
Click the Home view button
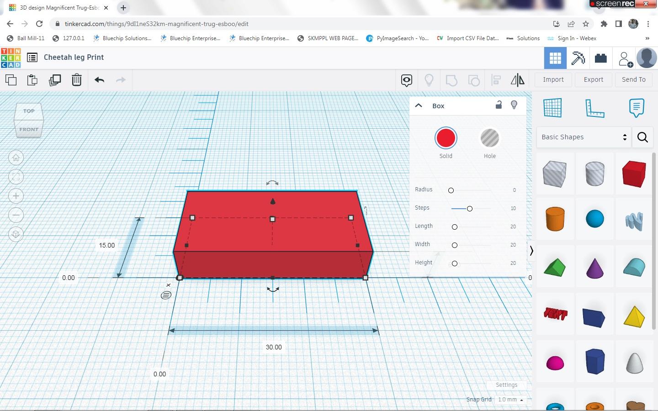16,158
